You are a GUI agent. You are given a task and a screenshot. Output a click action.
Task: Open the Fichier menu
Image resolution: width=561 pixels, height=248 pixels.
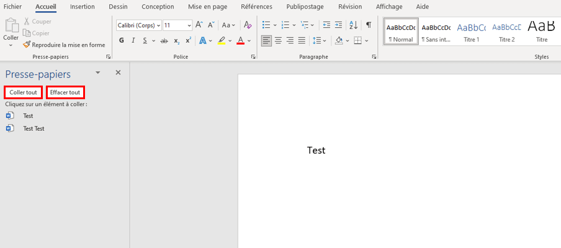tap(12, 6)
